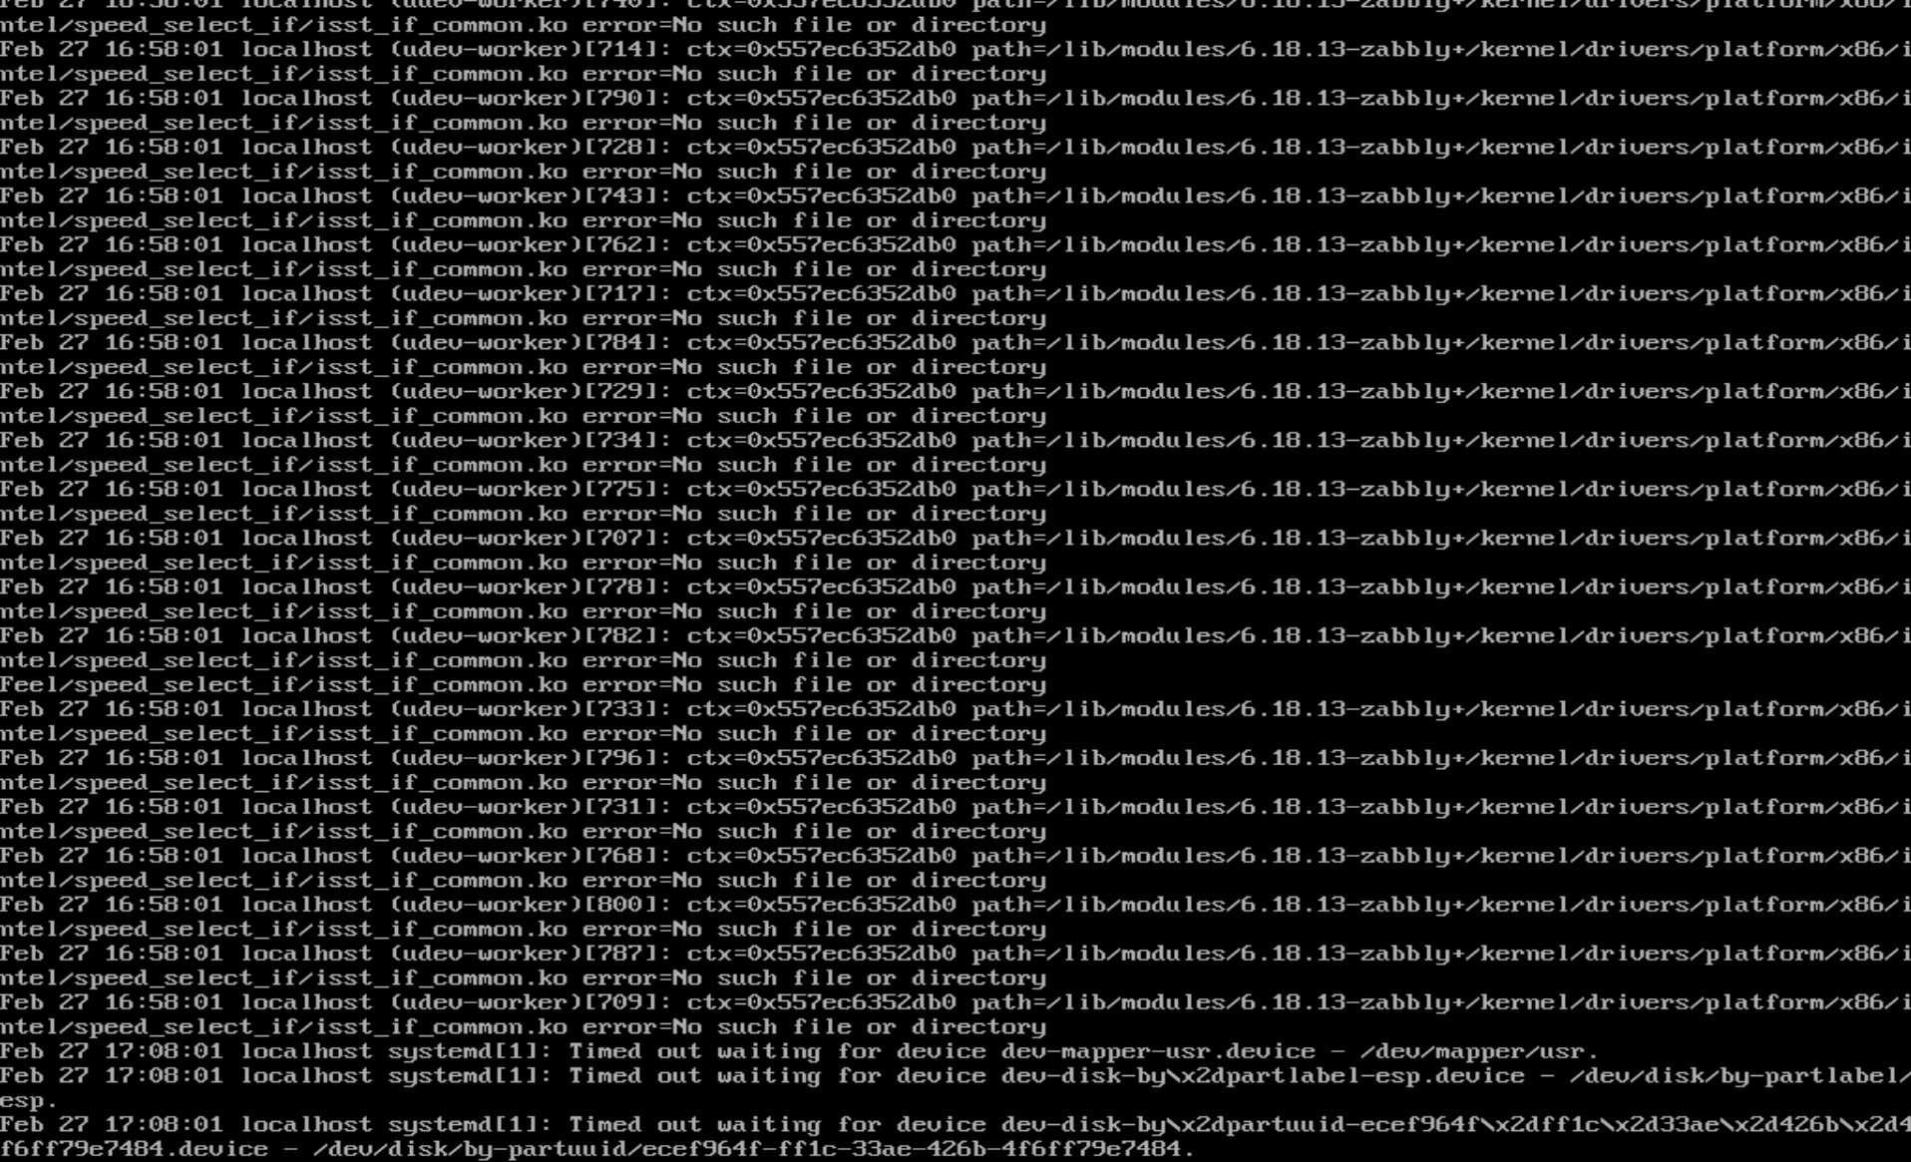Select the udev-worker[775] log entry
Image resolution: width=1911 pixels, height=1162 pixels.
[955, 502]
